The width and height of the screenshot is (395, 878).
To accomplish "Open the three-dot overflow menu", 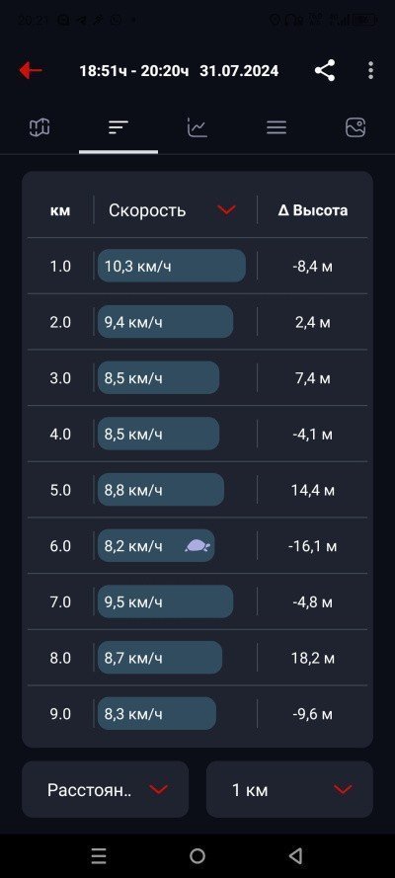I will (370, 70).
